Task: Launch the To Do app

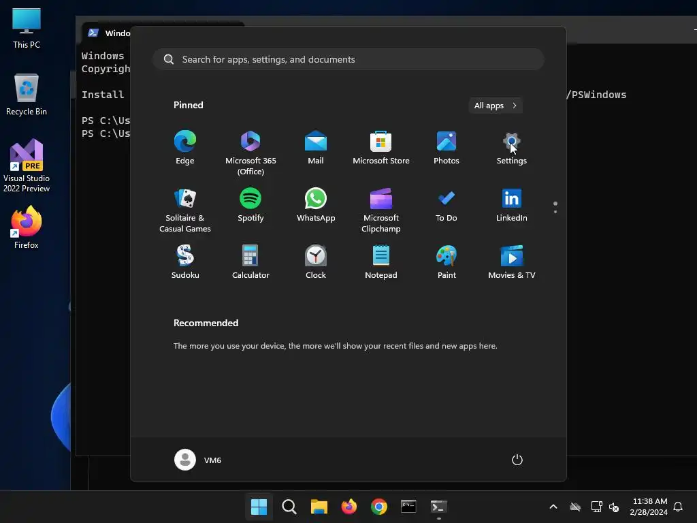Action: (447, 206)
